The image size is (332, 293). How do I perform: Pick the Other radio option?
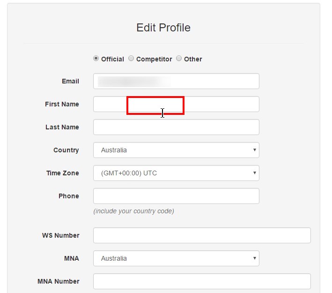179,58
